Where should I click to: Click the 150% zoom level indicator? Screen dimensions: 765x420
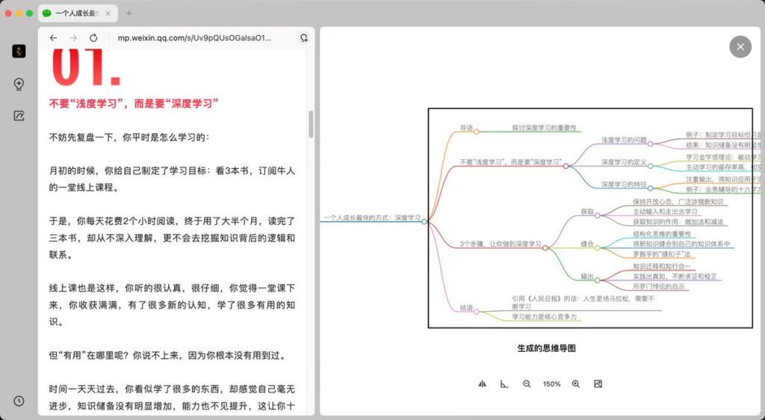[x=551, y=383]
